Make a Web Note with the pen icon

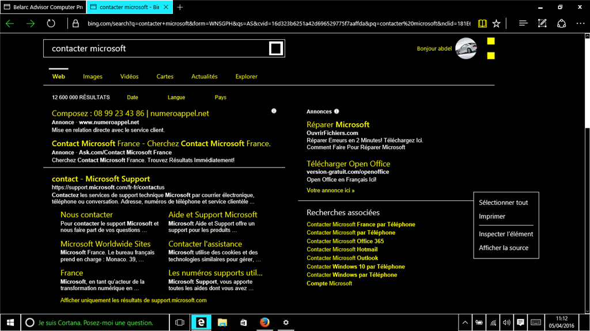pos(542,24)
